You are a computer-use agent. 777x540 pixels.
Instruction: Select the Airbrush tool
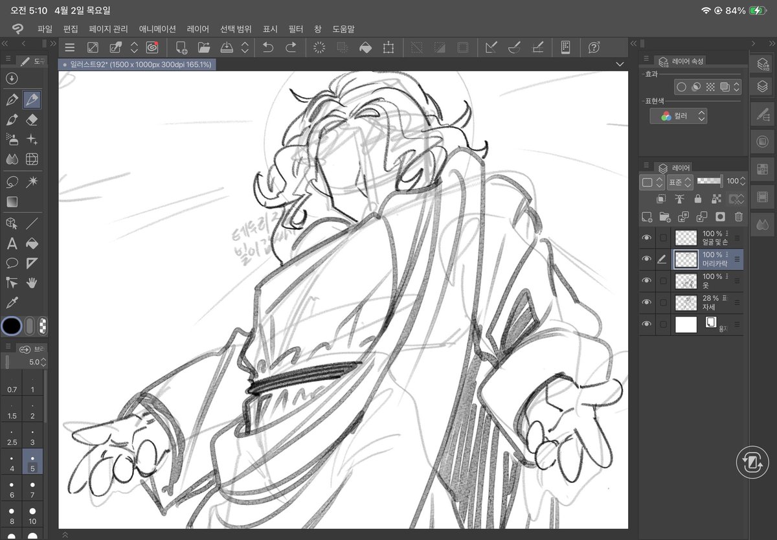tap(12, 139)
